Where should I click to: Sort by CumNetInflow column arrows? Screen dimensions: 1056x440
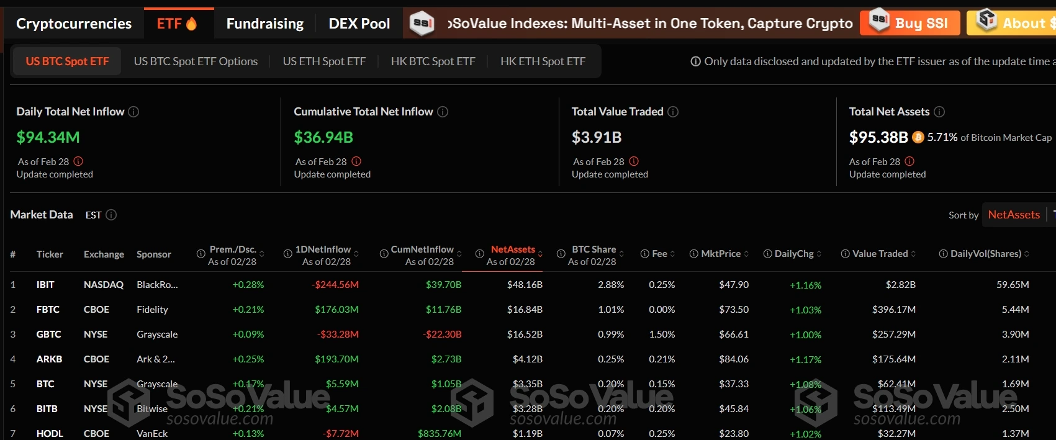coord(459,254)
